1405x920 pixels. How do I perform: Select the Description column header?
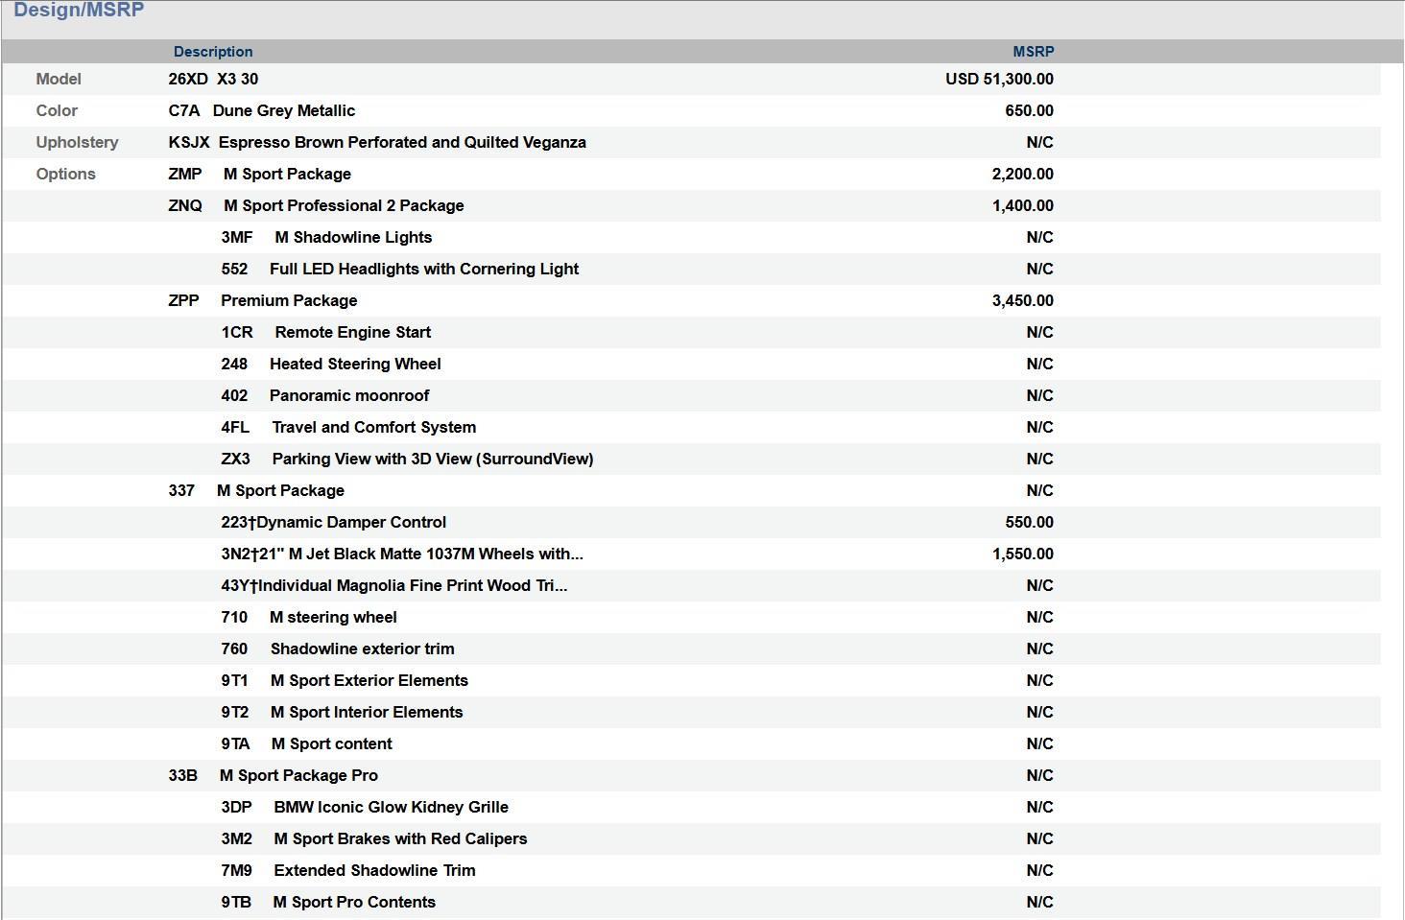click(213, 52)
